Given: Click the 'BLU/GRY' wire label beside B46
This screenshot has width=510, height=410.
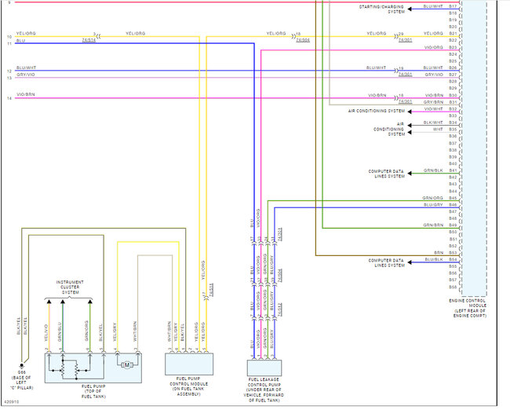Looking at the screenshot, I should click(433, 205).
